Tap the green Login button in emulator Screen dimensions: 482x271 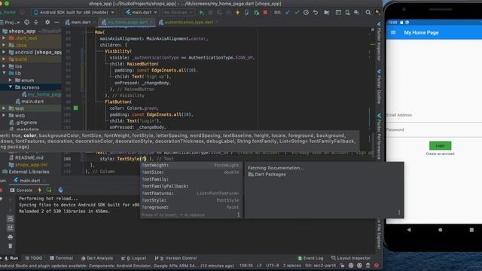click(440, 145)
